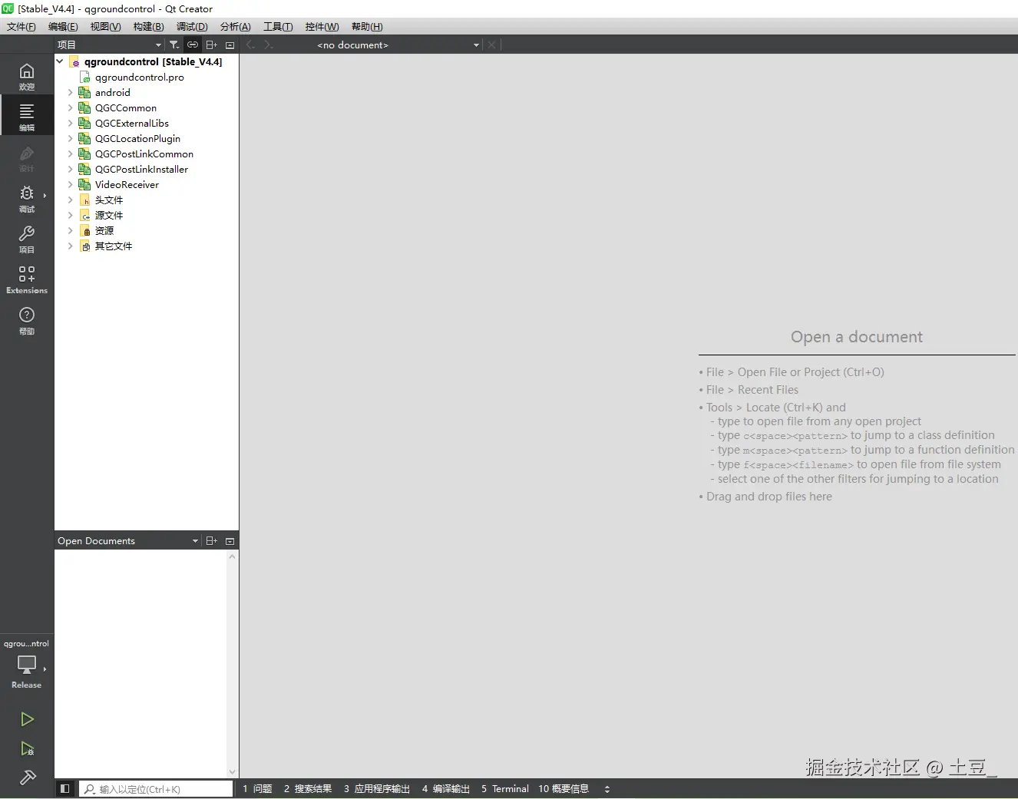Select the VideoReceiver tree item
Viewport: 1018px width, 799px height.
pos(127,184)
